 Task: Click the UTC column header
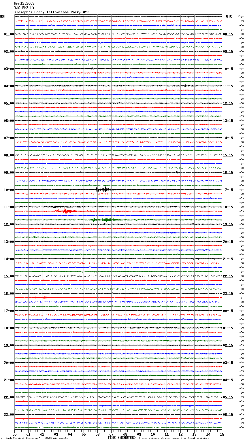pyautogui.click(x=229, y=16)
